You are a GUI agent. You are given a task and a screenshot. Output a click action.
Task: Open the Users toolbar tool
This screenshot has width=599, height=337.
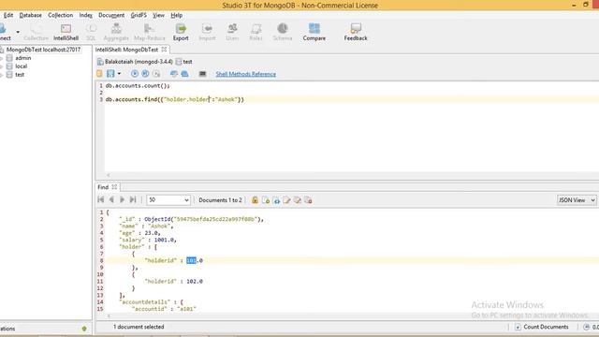(x=232, y=32)
